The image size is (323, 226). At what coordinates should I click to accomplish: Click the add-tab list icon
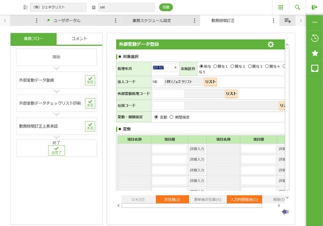[x=288, y=21]
